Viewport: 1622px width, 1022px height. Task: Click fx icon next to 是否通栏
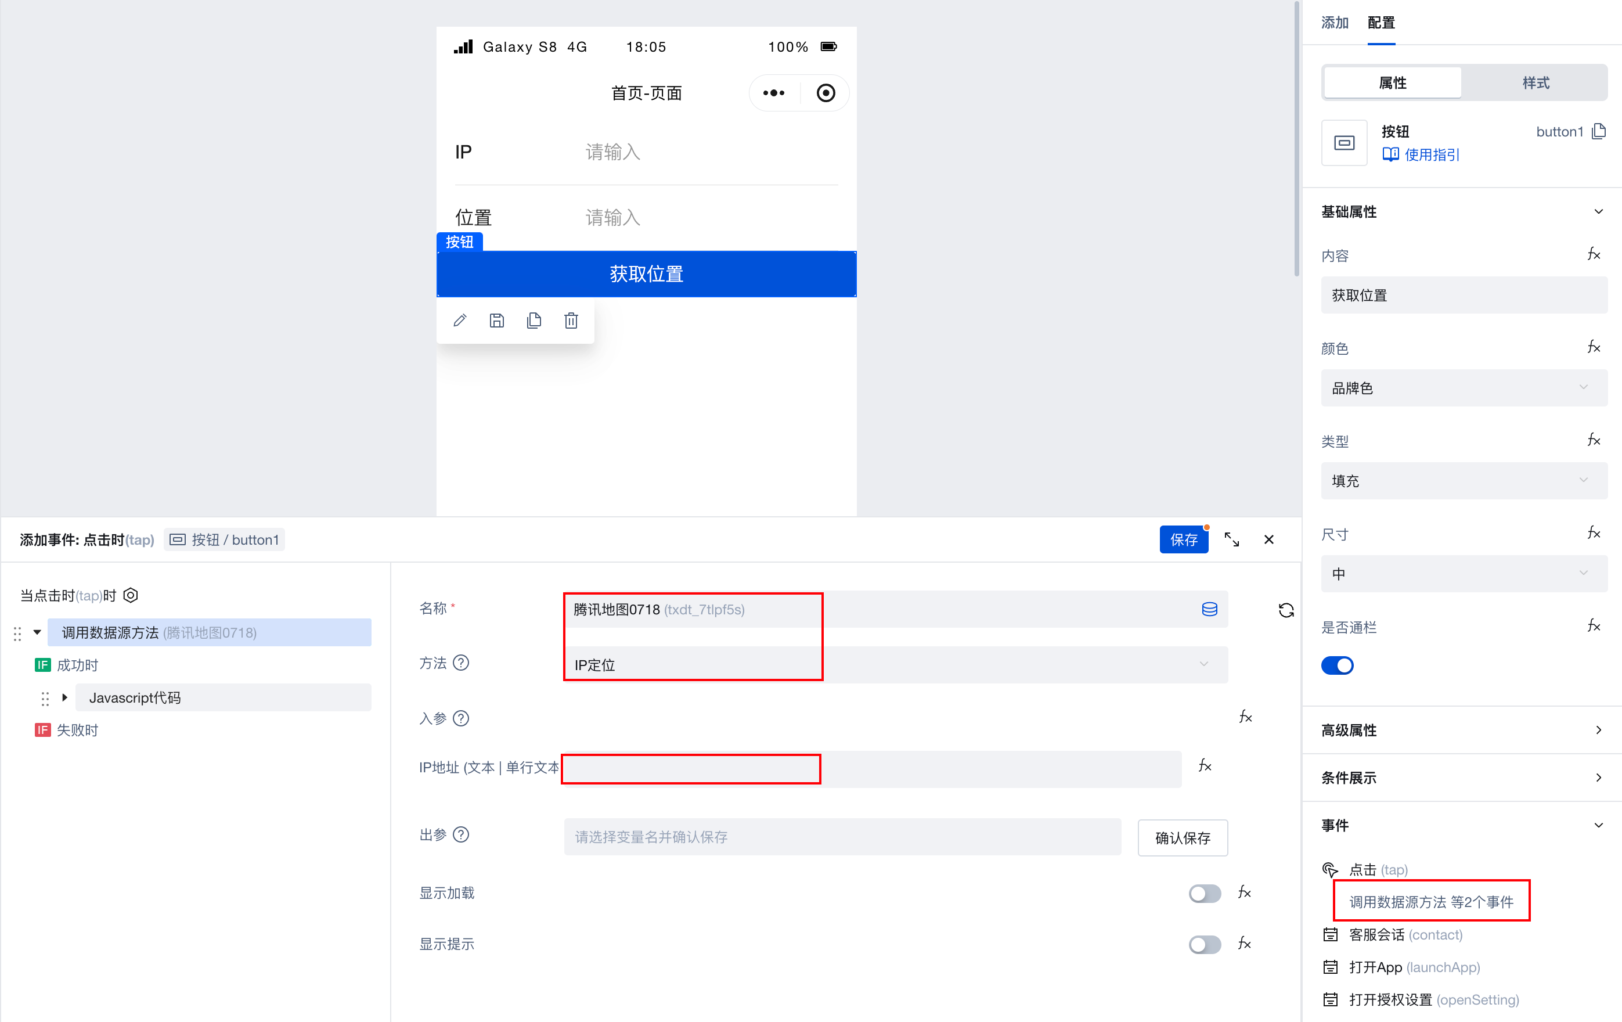[x=1594, y=626]
